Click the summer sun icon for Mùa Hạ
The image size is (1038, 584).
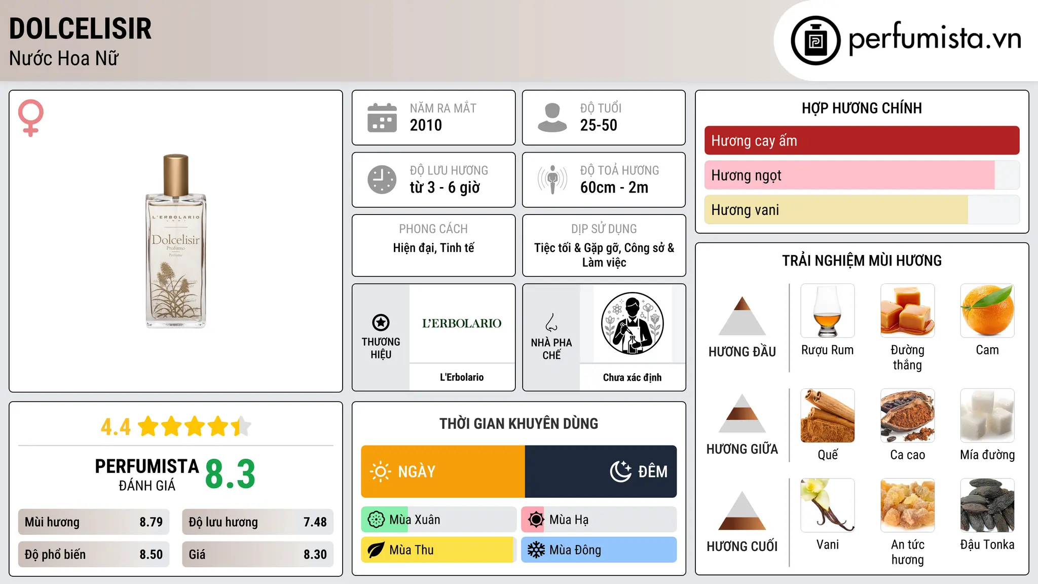point(536,520)
